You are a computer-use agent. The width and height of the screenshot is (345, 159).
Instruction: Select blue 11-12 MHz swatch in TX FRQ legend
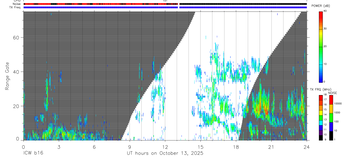[321, 128]
